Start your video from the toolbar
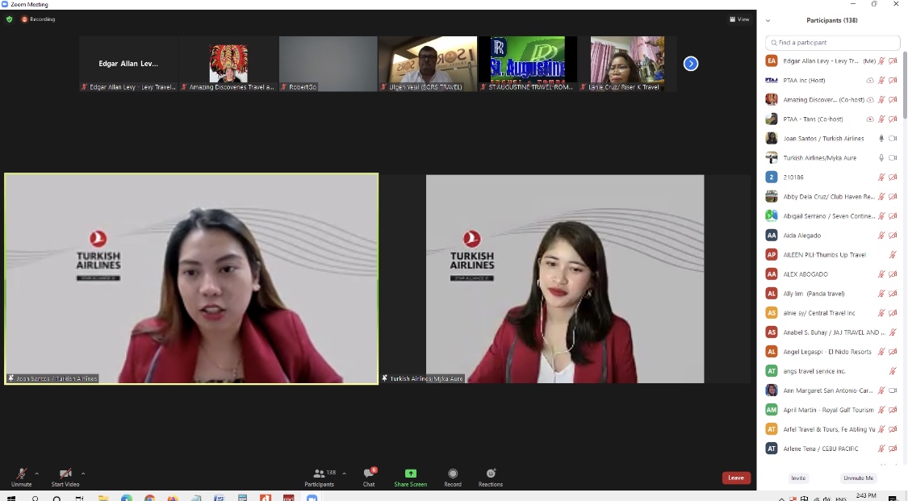This screenshot has width=908, height=501. click(x=65, y=478)
